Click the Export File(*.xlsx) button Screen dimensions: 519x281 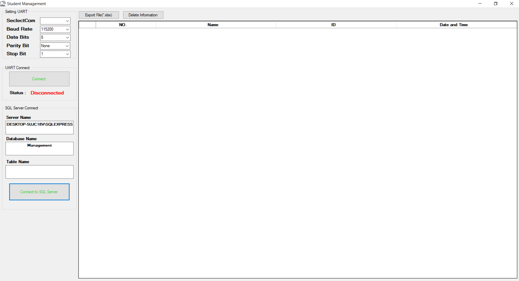[98, 15]
